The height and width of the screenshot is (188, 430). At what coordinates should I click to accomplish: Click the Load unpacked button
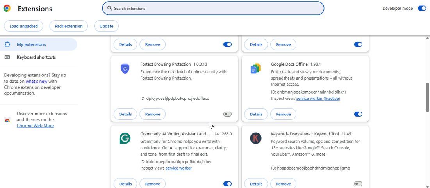point(24,26)
